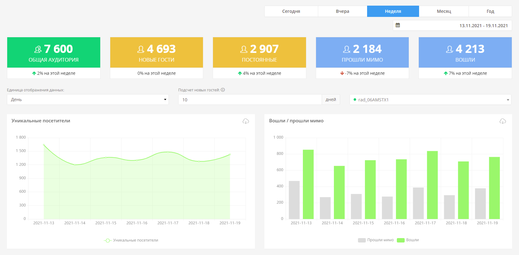This screenshot has height=255, width=519.
Task: Download the Уникальные посетители chart via cloud icon
Action: point(246,121)
